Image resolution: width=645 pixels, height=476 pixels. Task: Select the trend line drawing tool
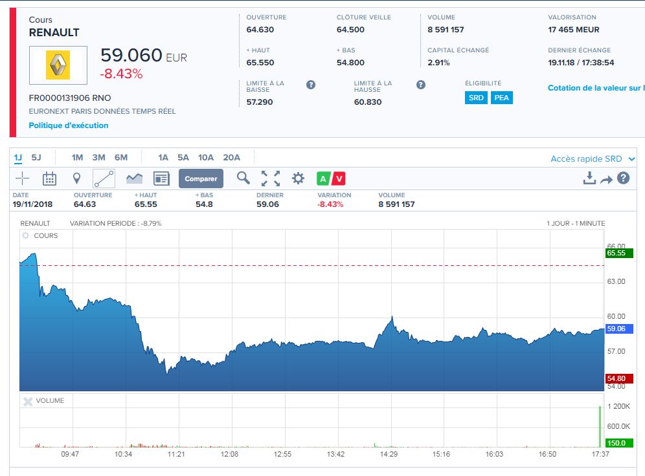104,178
